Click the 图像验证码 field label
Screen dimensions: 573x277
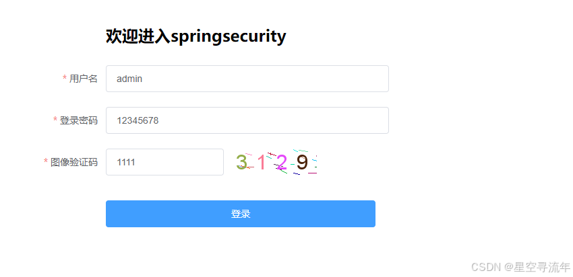click(x=74, y=162)
